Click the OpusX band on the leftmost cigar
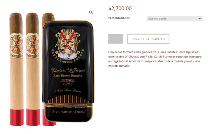Image resolution: width=209 pixels, height=134 pixels. pos(16,46)
